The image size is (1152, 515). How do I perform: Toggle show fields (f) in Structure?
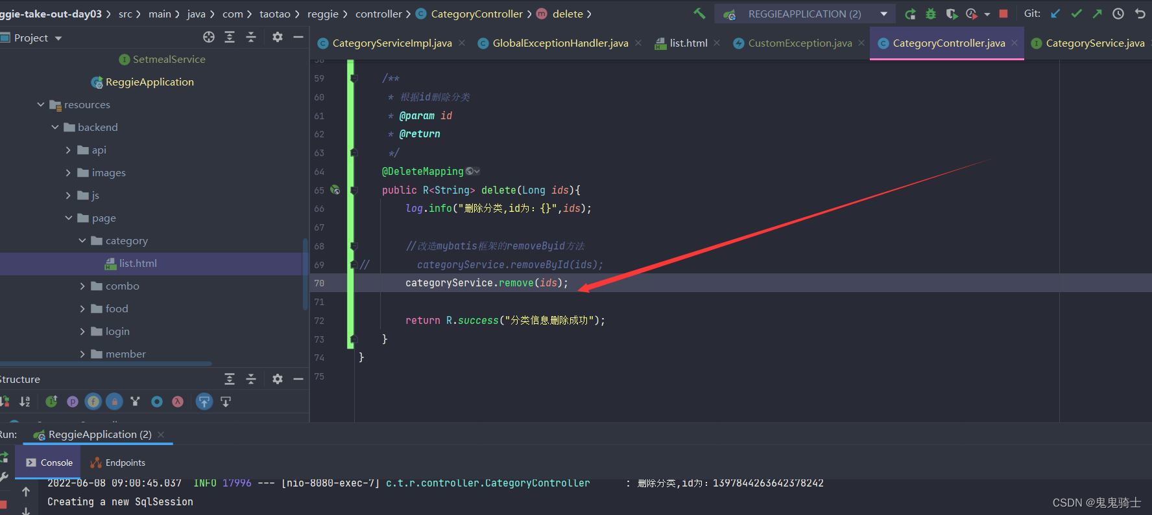pos(93,402)
